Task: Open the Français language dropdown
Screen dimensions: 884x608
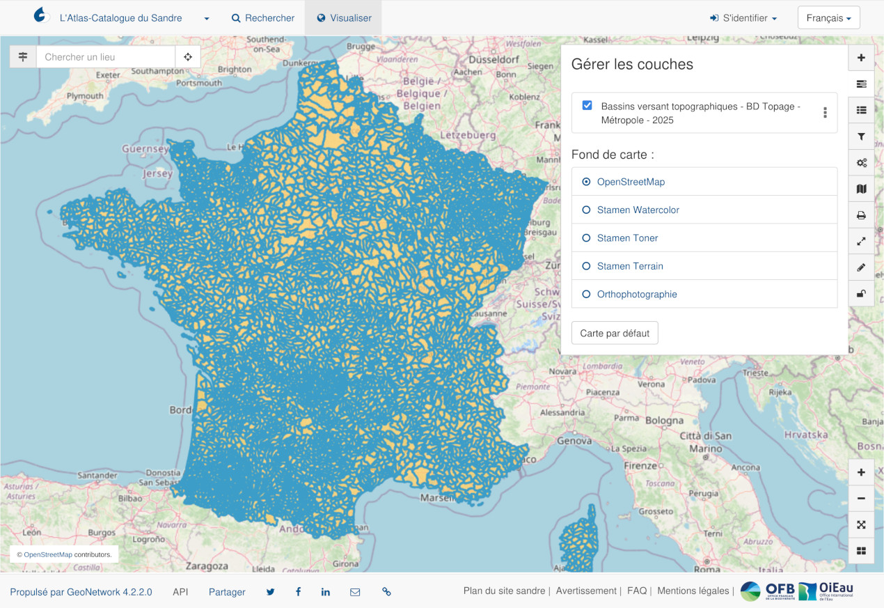Action: point(828,17)
